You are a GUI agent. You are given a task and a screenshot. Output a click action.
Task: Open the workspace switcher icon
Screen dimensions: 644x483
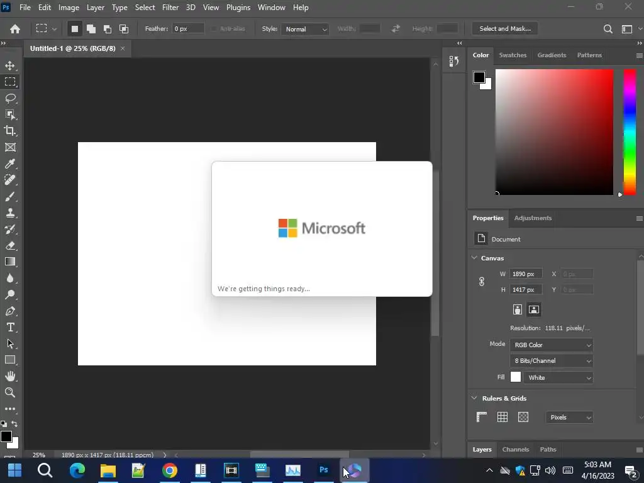click(x=627, y=29)
